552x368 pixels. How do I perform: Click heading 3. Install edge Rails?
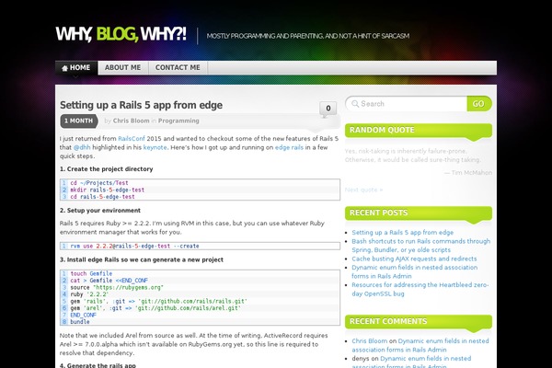tap(142, 259)
